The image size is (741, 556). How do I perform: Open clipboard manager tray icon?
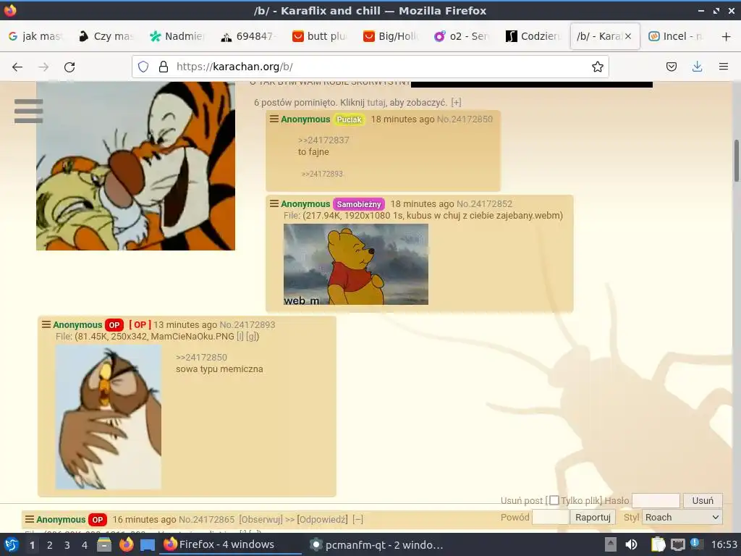(x=658, y=544)
